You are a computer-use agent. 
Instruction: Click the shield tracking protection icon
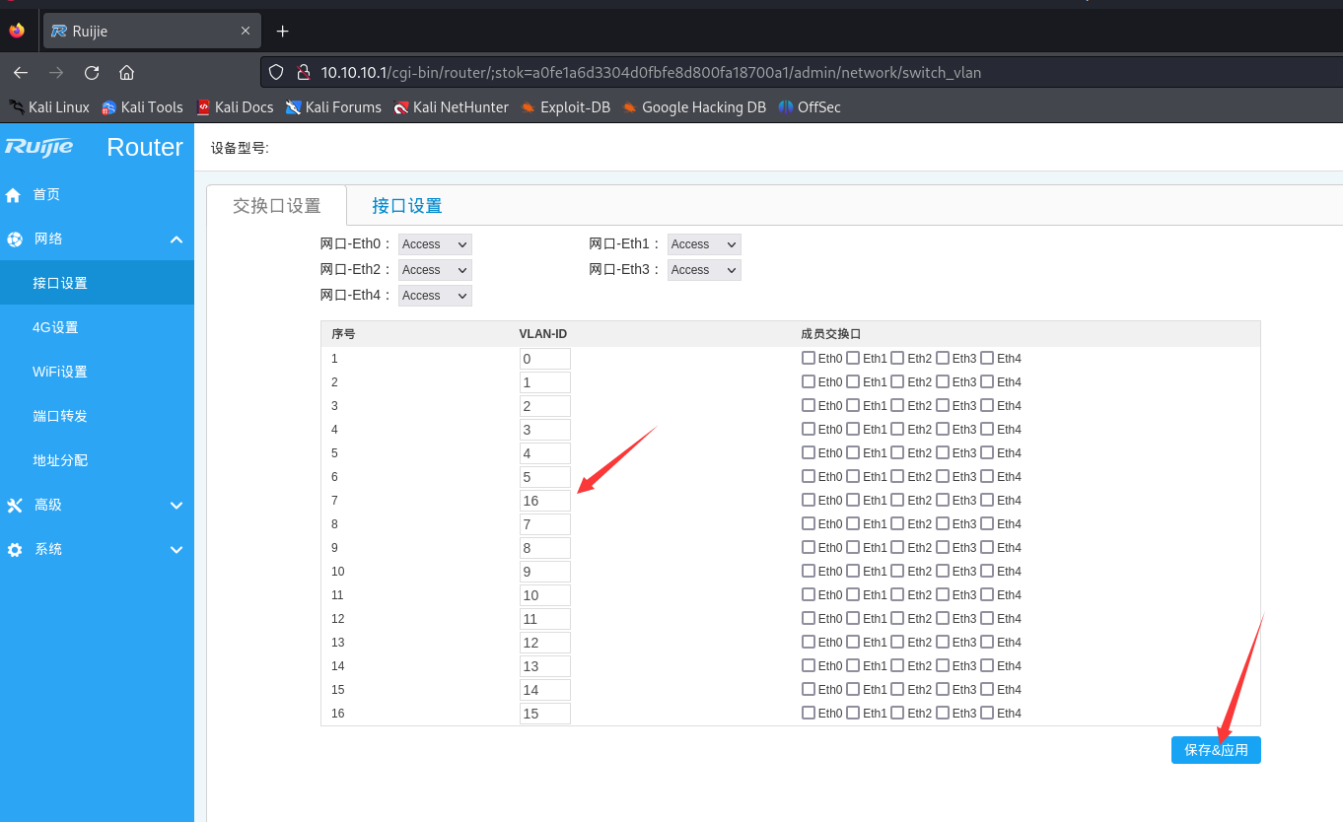coord(276,72)
